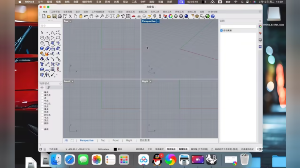300x168 pixels.
Task: Open the 曲线 menu in menu bar
Action: 67,2
